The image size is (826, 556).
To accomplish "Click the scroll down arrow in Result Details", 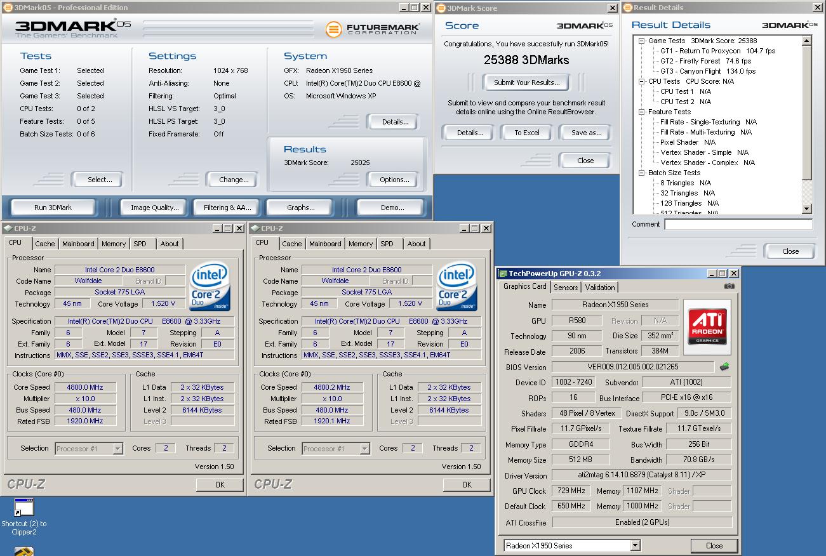I will click(807, 209).
